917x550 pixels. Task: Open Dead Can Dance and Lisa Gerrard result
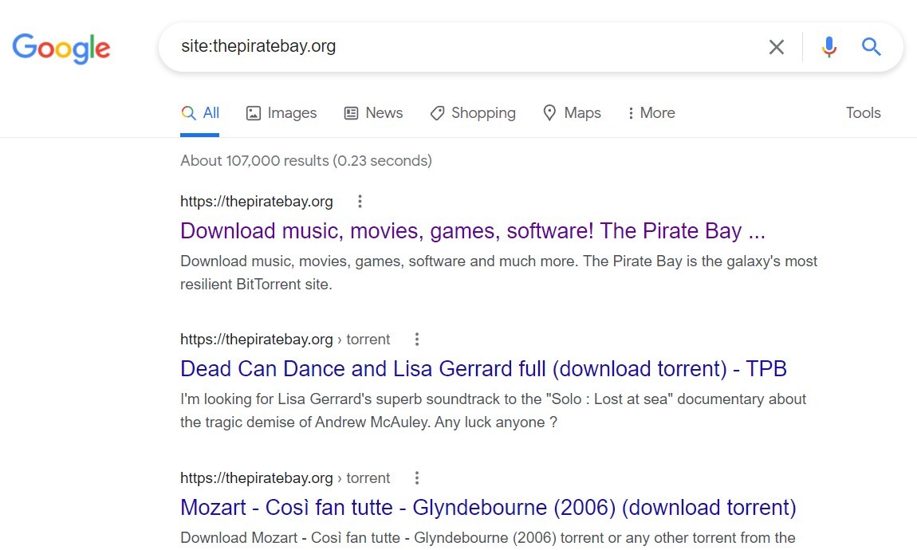click(483, 369)
